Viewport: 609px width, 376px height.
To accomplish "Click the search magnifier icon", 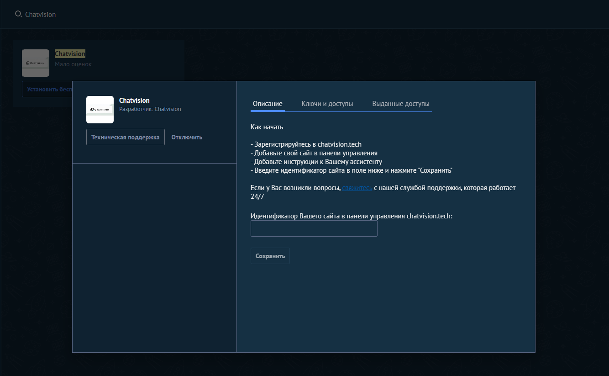I will (18, 14).
